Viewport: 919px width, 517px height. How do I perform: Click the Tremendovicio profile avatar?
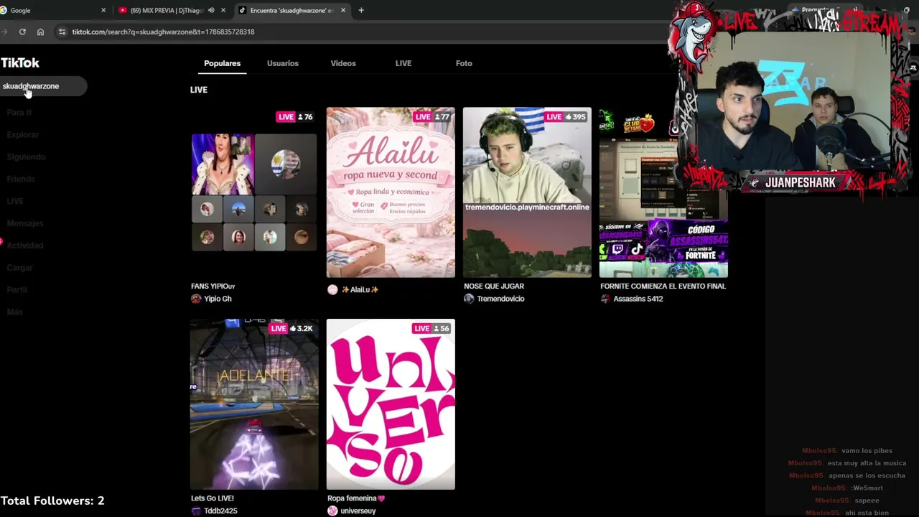click(469, 299)
